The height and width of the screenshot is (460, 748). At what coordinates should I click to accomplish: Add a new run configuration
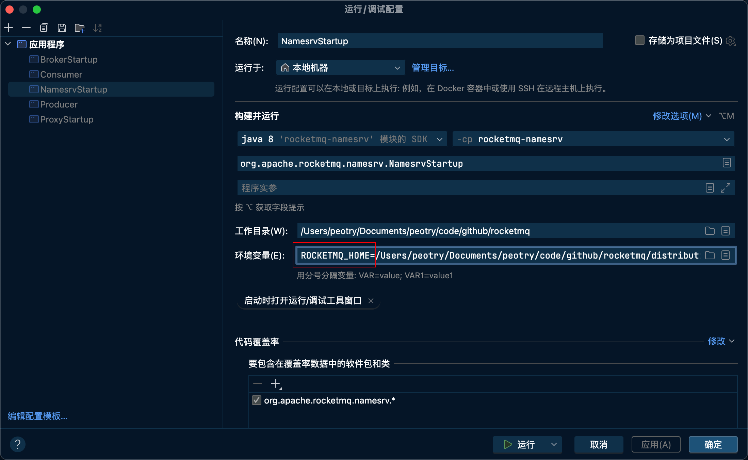9,28
